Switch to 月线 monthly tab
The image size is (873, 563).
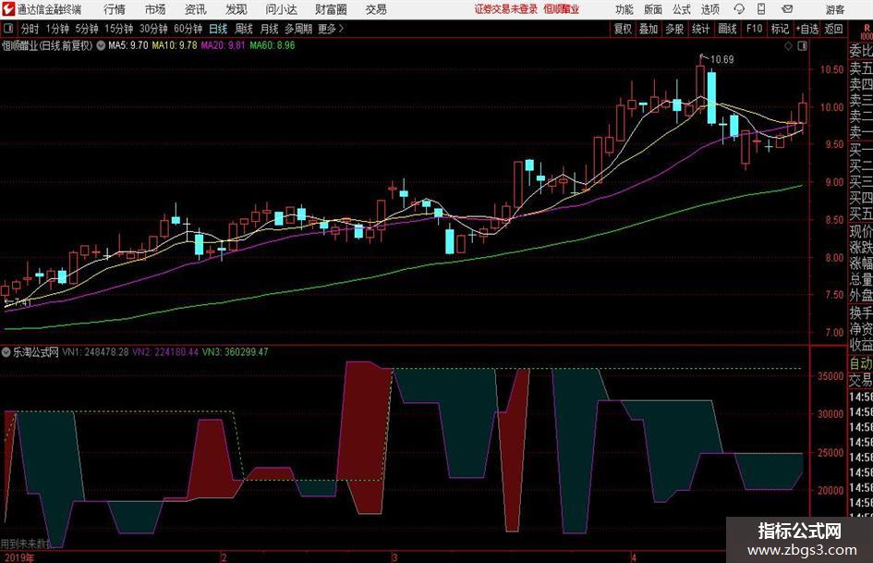coord(269,29)
